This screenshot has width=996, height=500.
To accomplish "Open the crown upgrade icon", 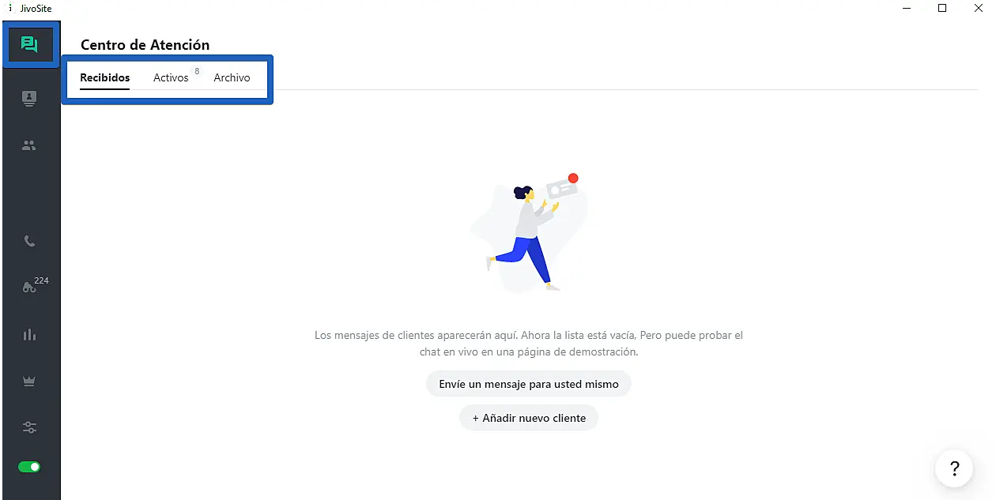I will (x=30, y=381).
